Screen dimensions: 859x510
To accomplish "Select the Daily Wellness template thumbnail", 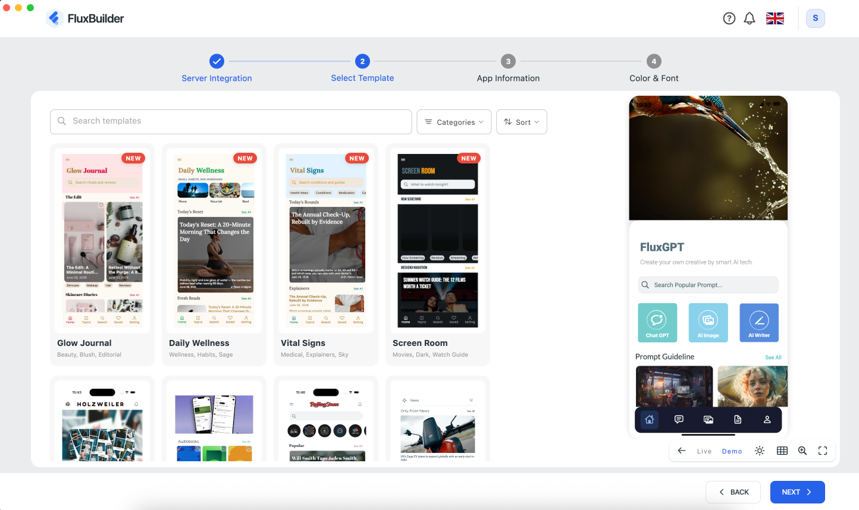I will [x=214, y=241].
